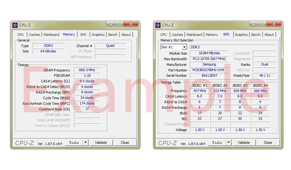Click the JEDEC #1 Voltage cell 1.50 V
Screen dimensions: 291x170
pyautogui.click(x=200, y=130)
